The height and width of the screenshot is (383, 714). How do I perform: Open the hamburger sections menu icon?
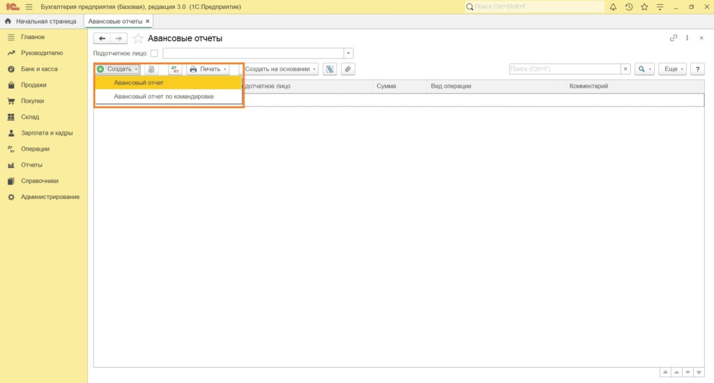(29, 7)
